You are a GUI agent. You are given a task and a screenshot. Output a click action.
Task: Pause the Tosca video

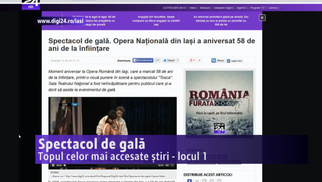pos(53,165)
